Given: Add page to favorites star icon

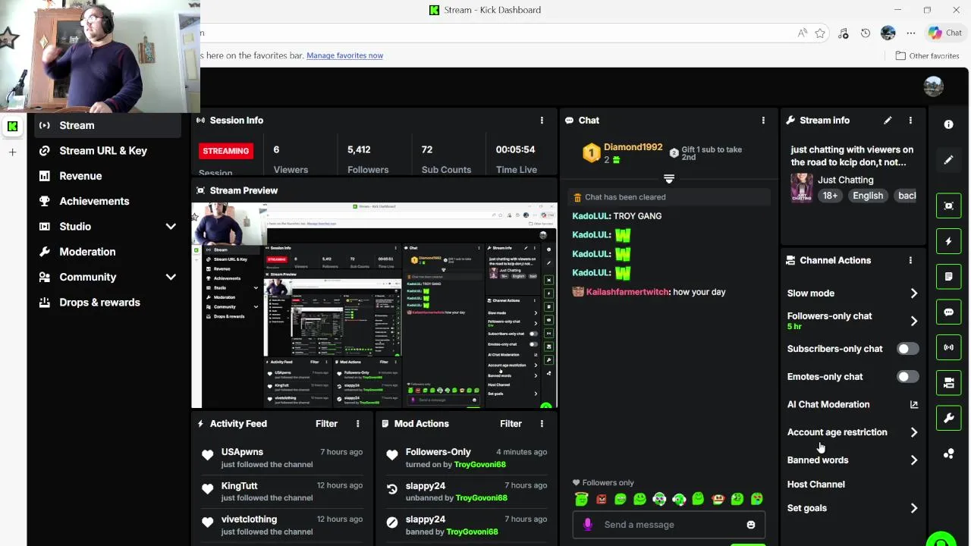Looking at the screenshot, I should (820, 33).
